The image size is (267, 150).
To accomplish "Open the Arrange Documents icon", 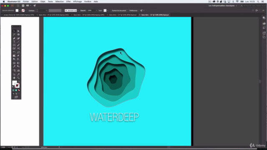I will (28, 5).
